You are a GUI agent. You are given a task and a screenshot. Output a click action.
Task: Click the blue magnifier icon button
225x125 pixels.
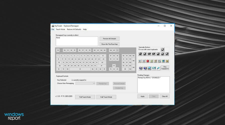pyautogui.click(x=158, y=68)
